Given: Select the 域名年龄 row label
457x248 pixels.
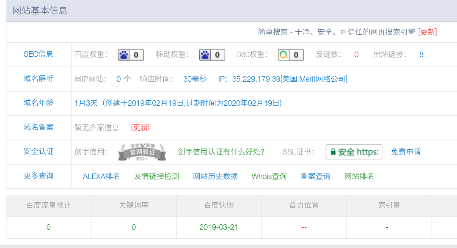Looking at the screenshot, I should coord(39,103).
